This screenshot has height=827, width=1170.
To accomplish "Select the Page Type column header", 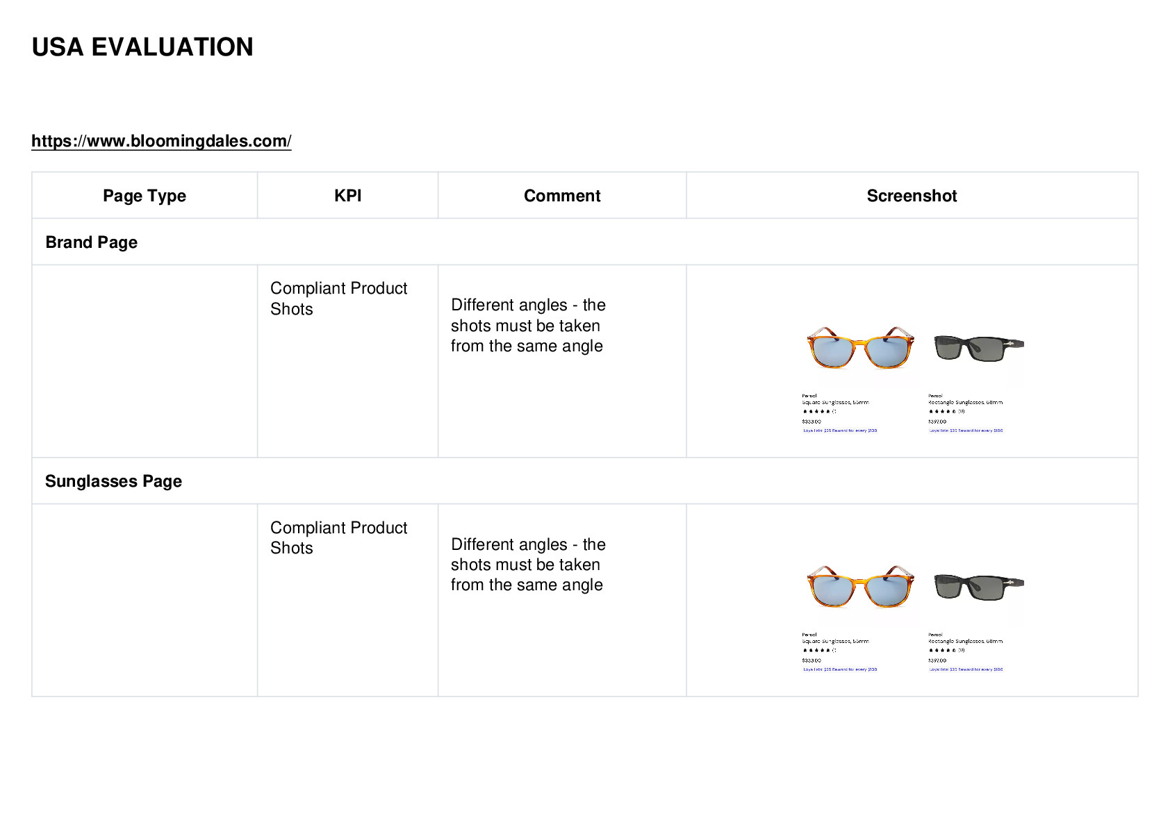I will pos(145,196).
